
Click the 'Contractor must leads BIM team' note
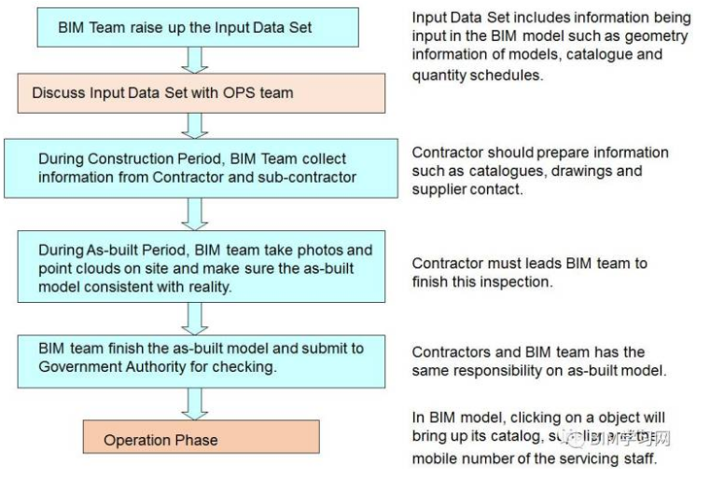coord(529,272)
